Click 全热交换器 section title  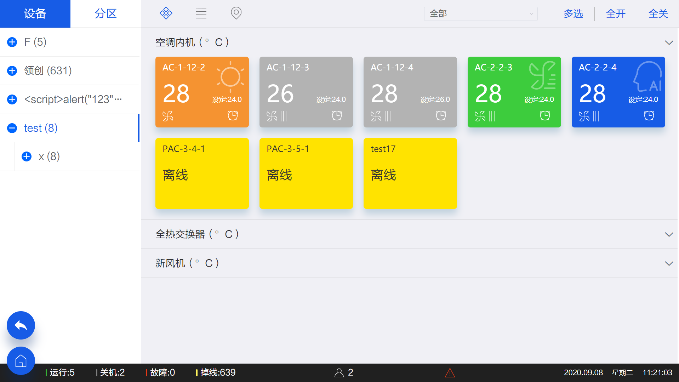[x=197, y=234]
